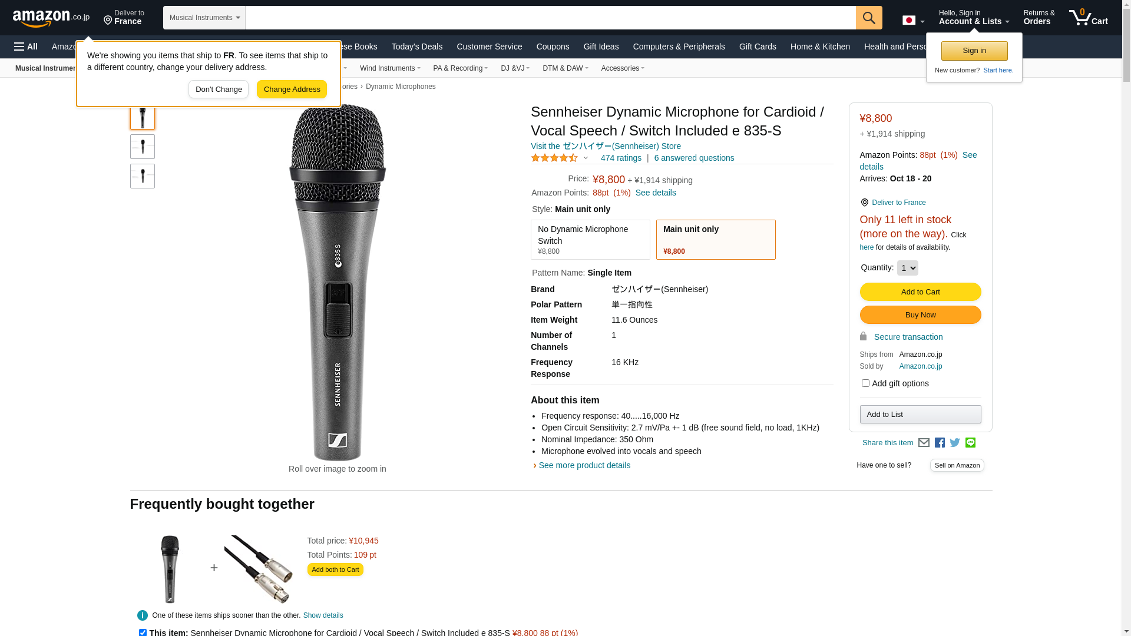This screenshot has height=636, width=1131.
Task: Open the Japan flag language selector
Action: (913, 21)
